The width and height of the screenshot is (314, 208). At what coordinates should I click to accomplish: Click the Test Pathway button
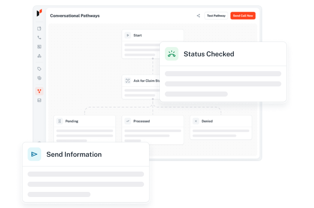click(x=216, y=16)
